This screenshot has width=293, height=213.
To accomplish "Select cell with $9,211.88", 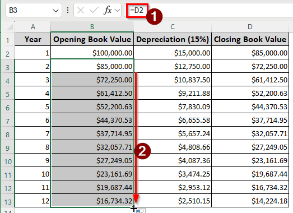I will (173, 93).
